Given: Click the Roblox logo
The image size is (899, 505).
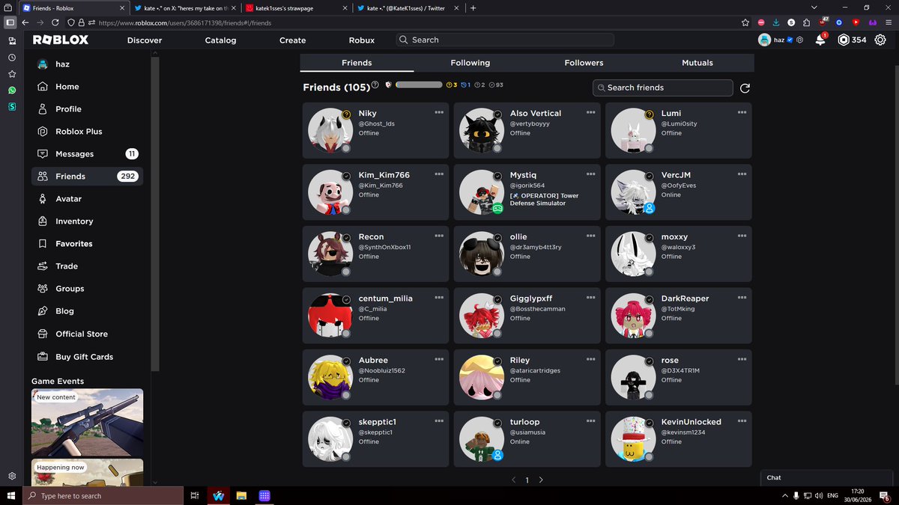Looking at the screenshot, I should pos(61,40).
